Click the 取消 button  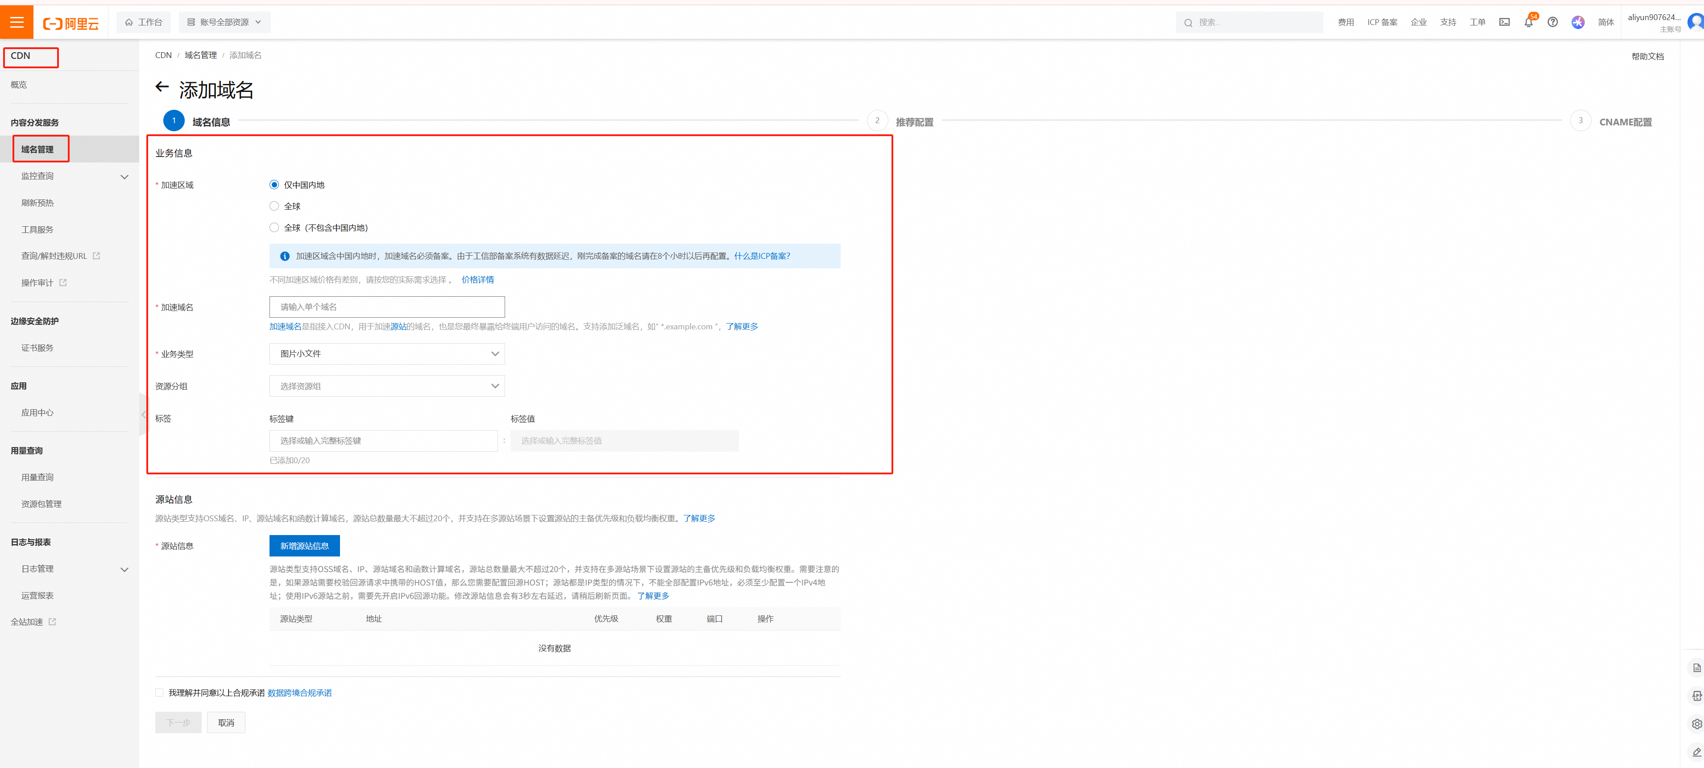tap(226, 723)
